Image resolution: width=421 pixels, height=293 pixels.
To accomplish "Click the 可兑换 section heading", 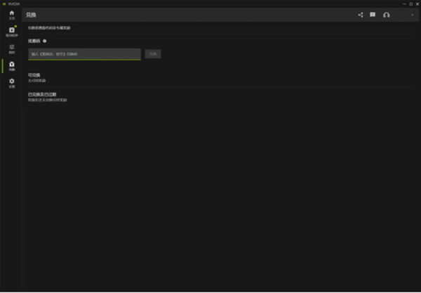I will click(x=34, y=74).
